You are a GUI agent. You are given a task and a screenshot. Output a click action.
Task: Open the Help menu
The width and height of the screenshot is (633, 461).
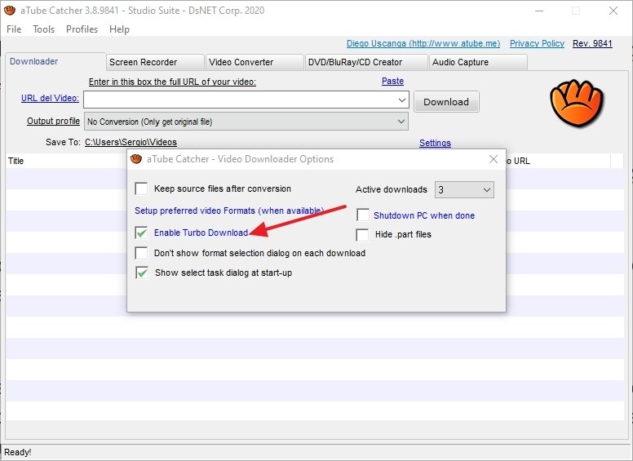click(x=119, y=29)
